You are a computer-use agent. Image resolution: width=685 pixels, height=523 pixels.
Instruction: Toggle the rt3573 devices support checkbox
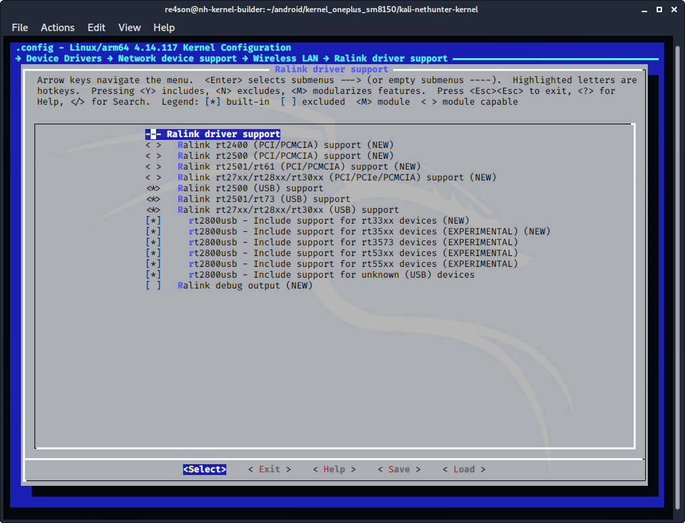tap(153, 243)
